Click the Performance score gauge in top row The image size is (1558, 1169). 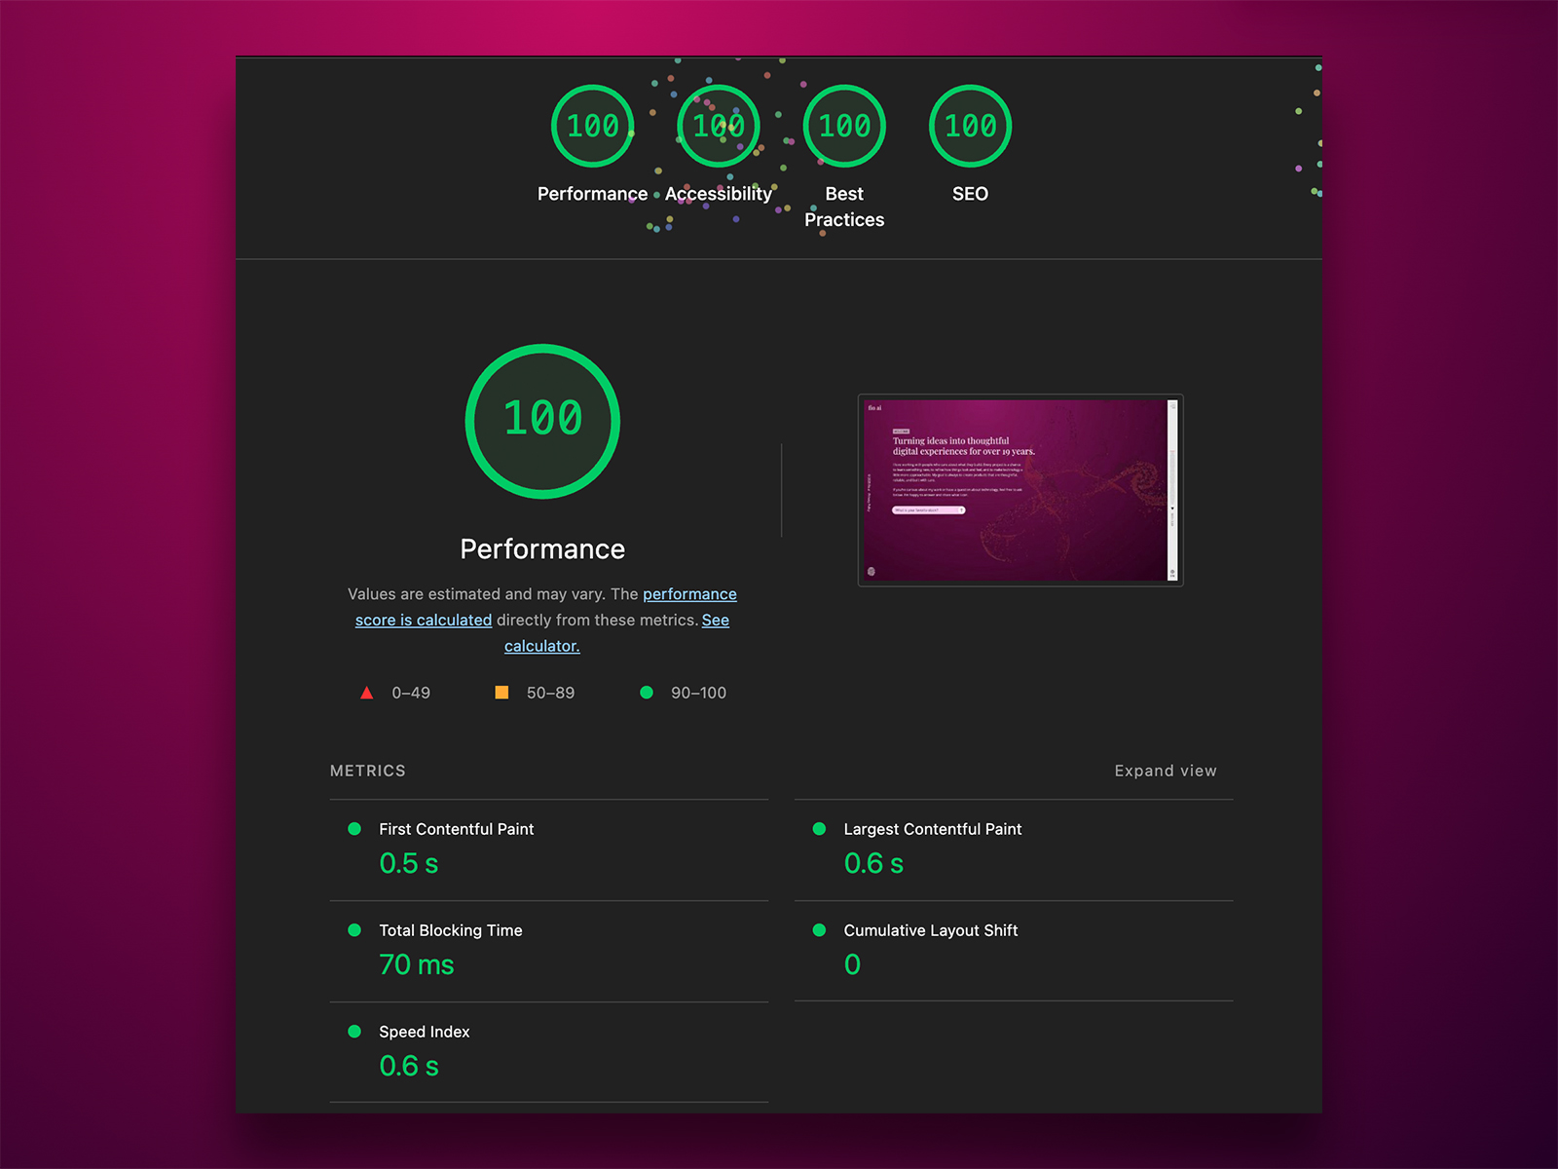tap(592, 127)
